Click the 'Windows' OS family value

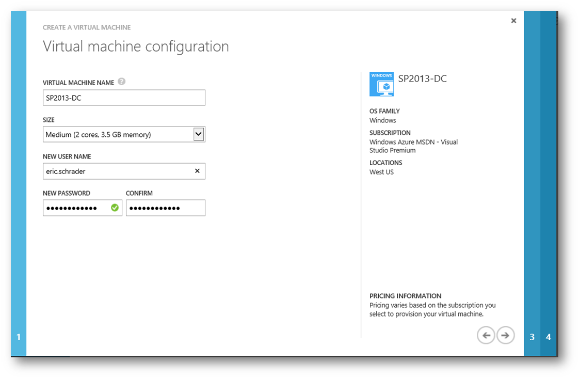coord(382,120)
